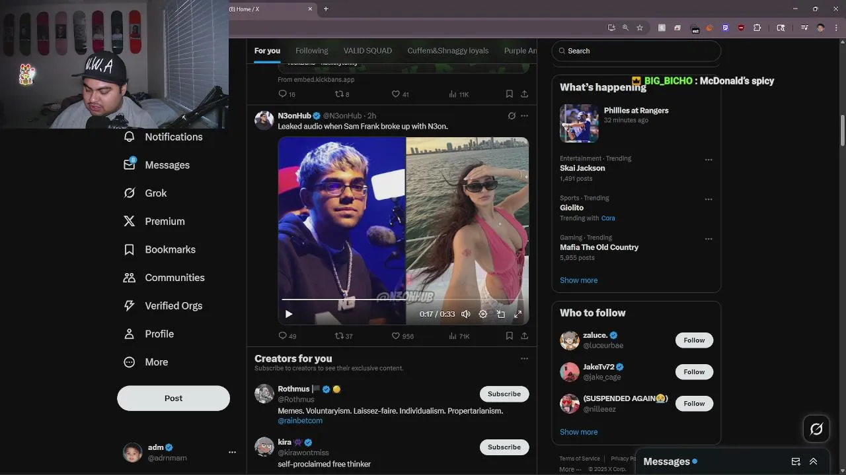The image size is (846, 475).
Task: Open options for Skai Jackson trend
Action: pyautogui.click(x=709, y=160)
